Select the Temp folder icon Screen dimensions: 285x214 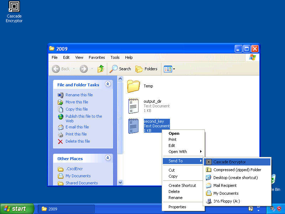(x=133, y=86)
